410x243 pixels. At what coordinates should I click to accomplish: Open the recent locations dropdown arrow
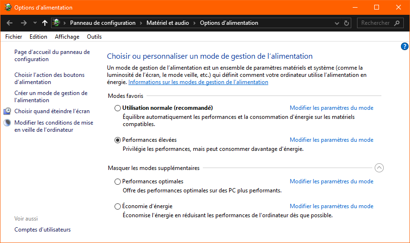click(x=35, y=23)
